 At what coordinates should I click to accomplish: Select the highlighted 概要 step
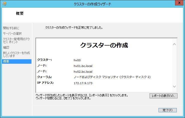tap(17, 61)
